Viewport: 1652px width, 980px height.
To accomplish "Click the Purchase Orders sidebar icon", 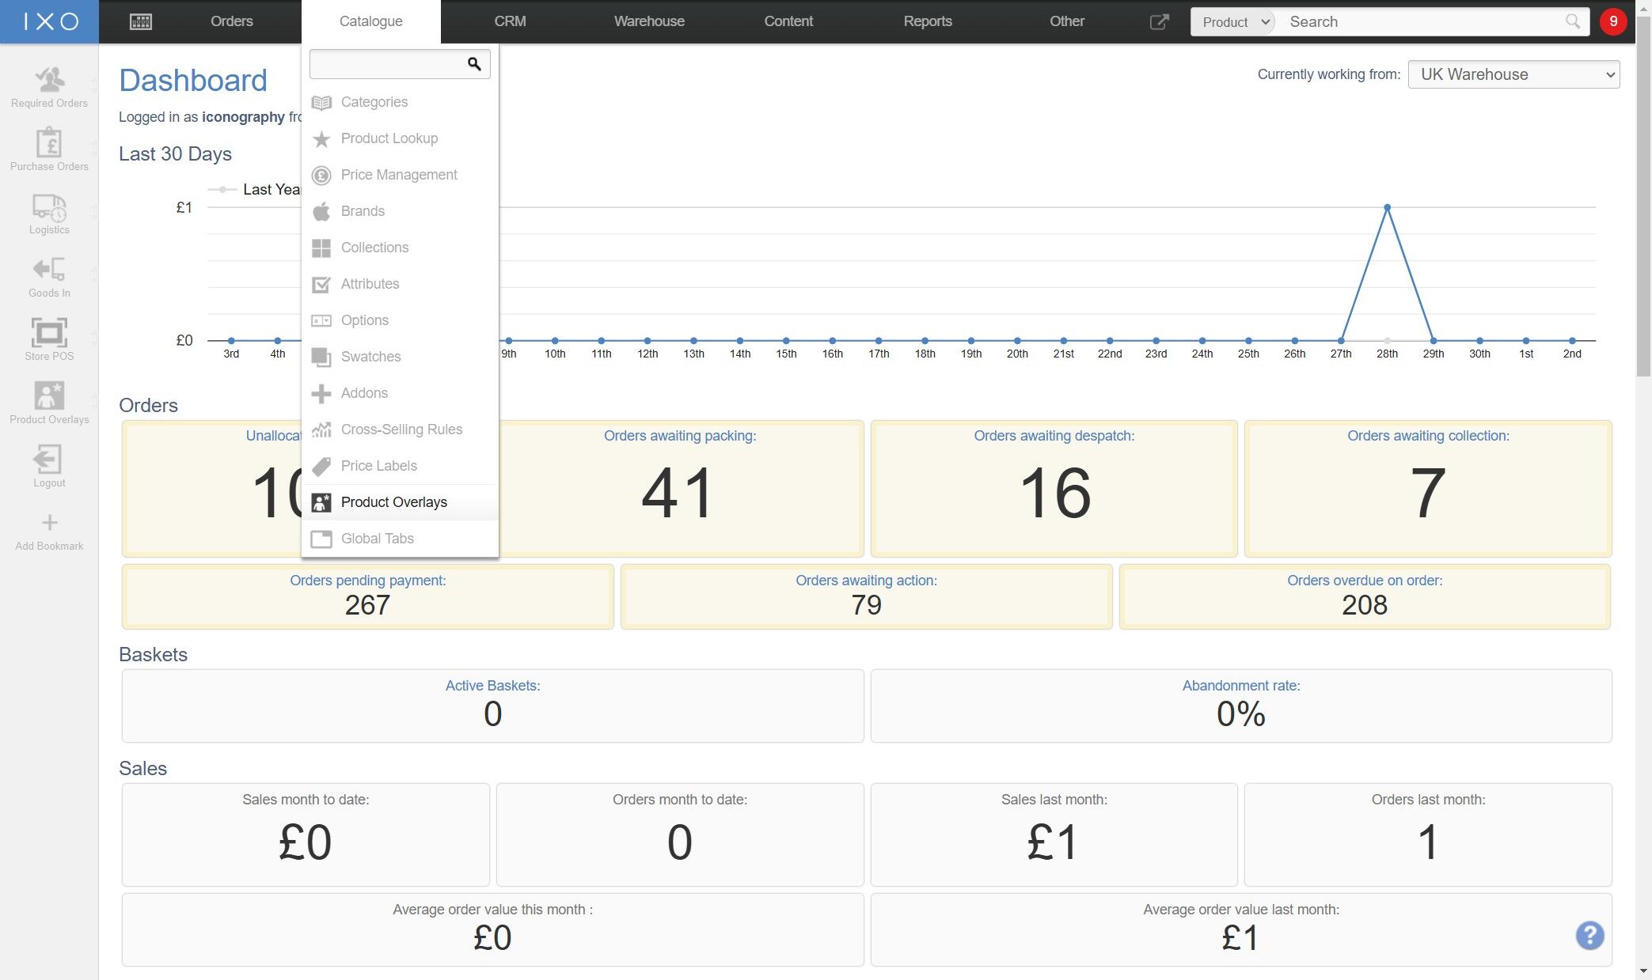I will click(49, 149).
